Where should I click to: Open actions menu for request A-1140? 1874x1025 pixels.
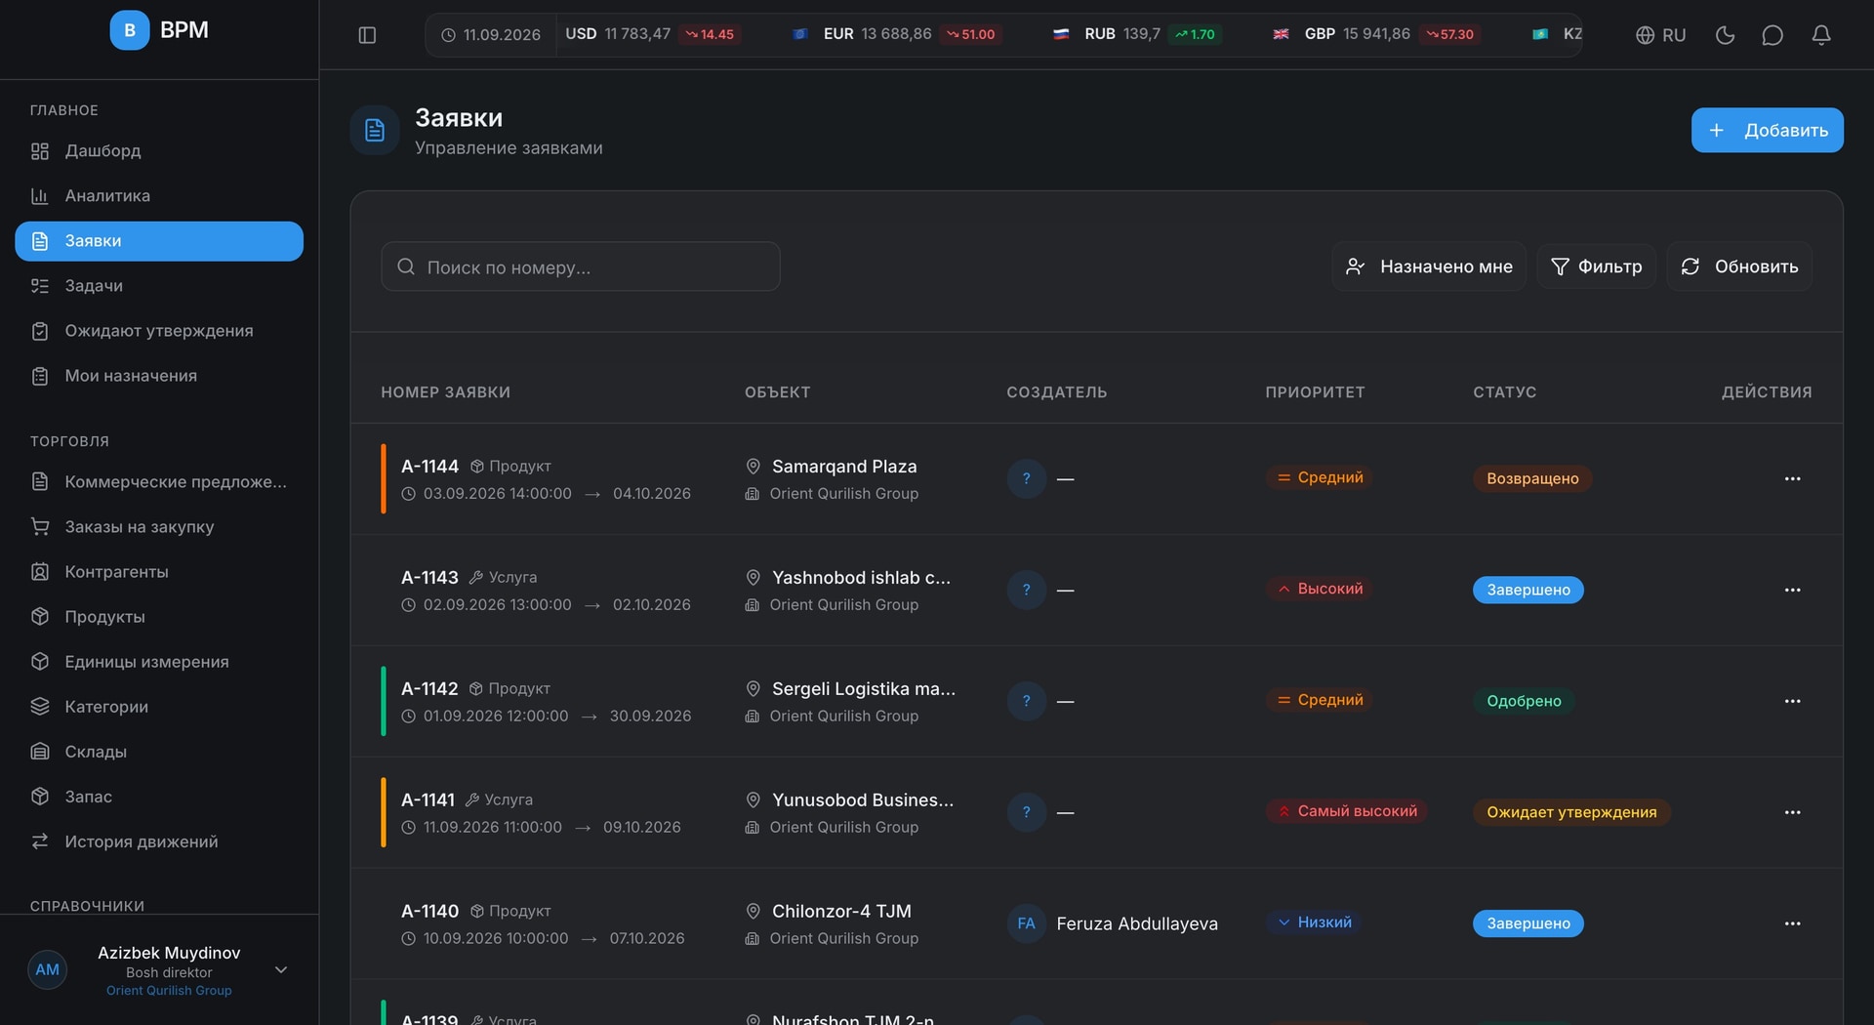1792,923
